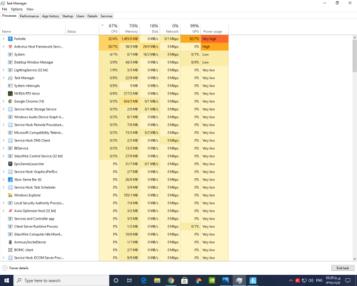This screenshot has width=357, height=286.
Task: Click ENG language indicator in tray
Action: [319, 280]
